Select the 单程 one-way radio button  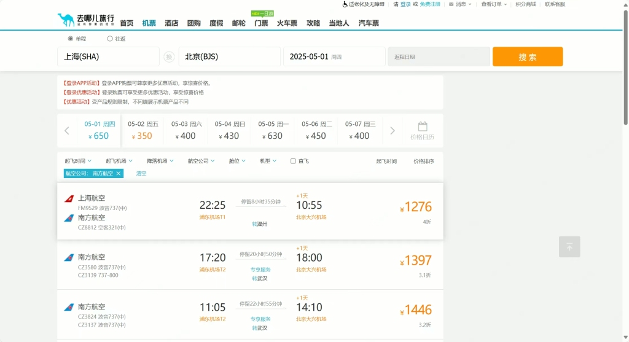click(71, 39)
